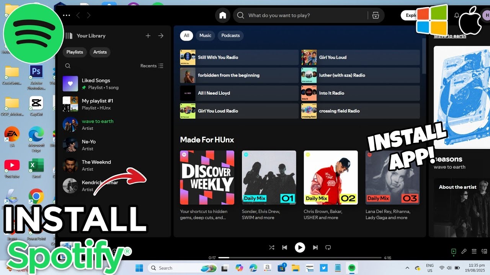This screenshot has height=275, width=490.
Task: Open CapCut desktop icon
Action: click(36, 106)
